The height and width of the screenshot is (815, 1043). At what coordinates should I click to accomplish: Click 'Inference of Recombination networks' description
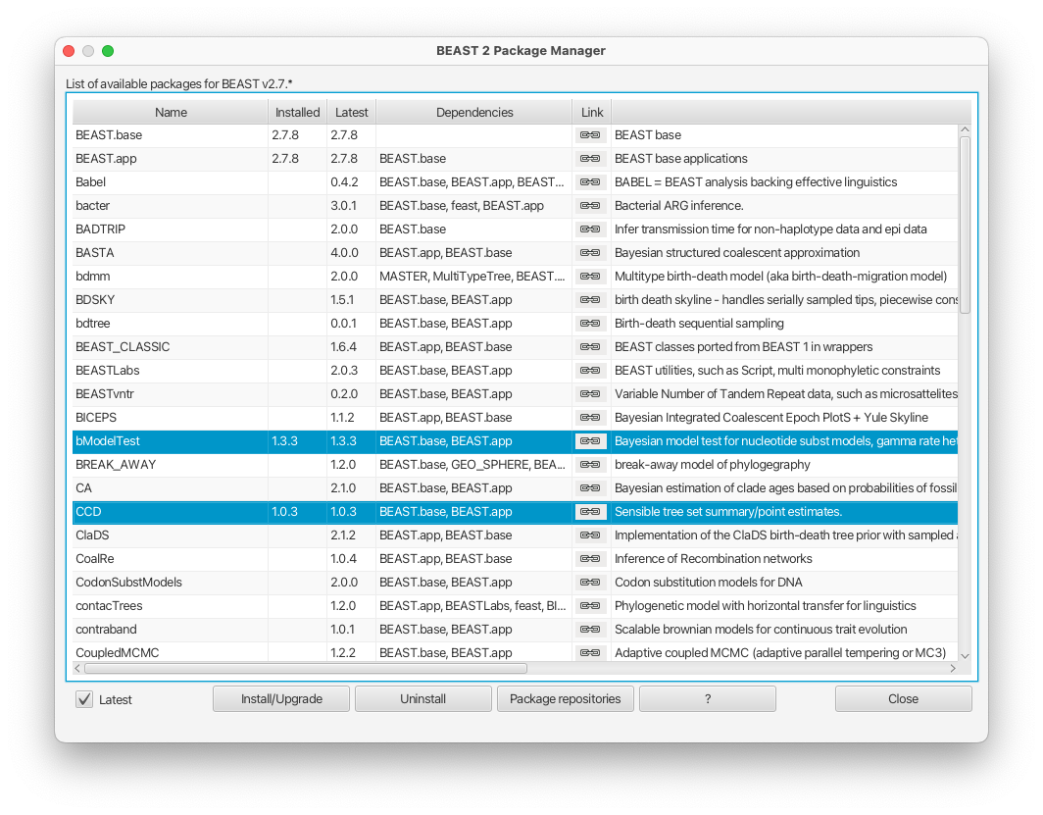713,559
